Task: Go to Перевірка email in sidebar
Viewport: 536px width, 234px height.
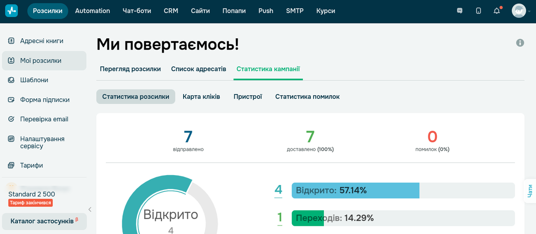Action: (44, 119)
